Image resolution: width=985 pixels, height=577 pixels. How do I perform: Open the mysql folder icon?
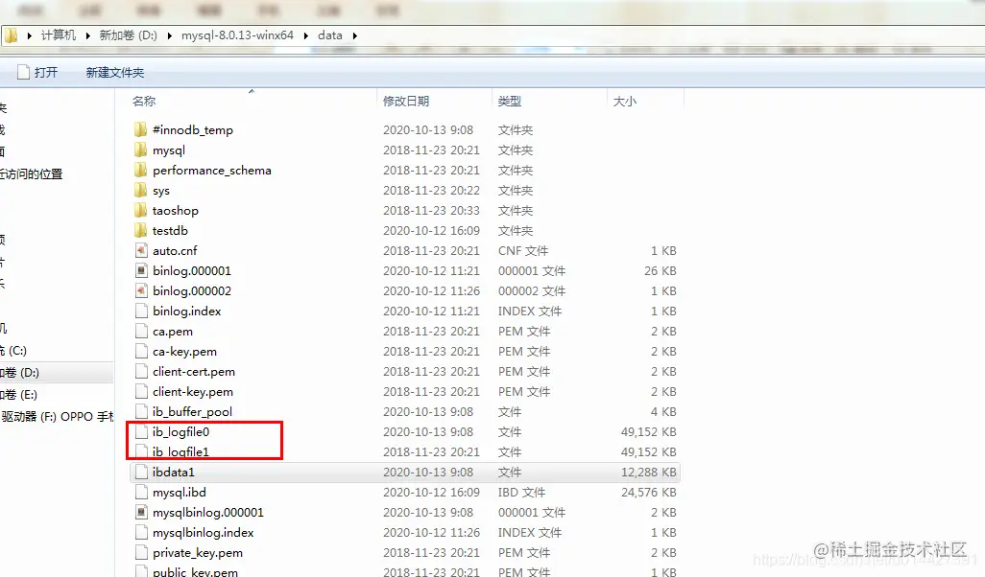141,150
